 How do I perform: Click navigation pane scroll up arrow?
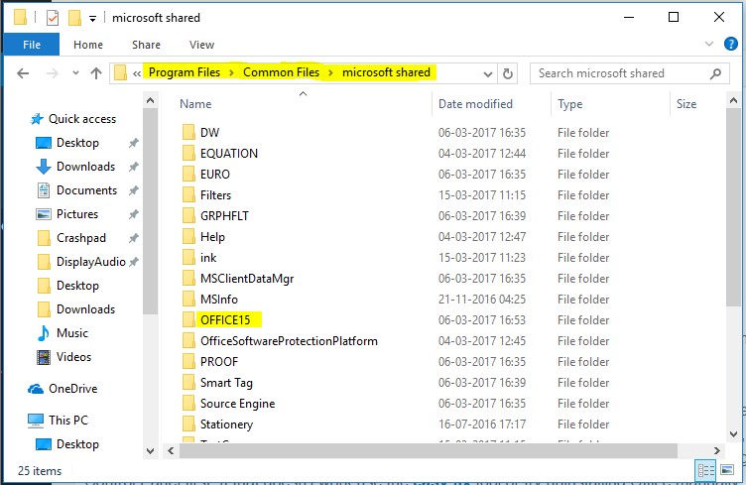pyautogui.click(x=151, y=100)
